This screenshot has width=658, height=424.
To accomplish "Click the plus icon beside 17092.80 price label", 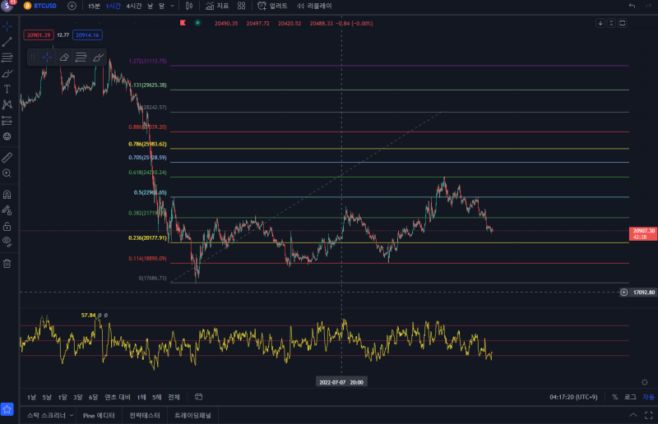I will 624,293.
